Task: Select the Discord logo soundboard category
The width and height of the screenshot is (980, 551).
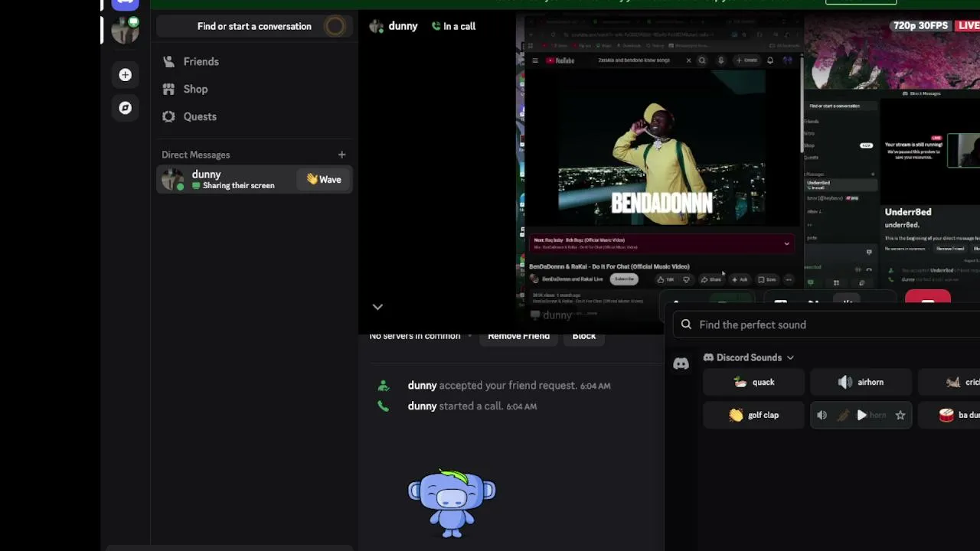Action: coord(681,364)
